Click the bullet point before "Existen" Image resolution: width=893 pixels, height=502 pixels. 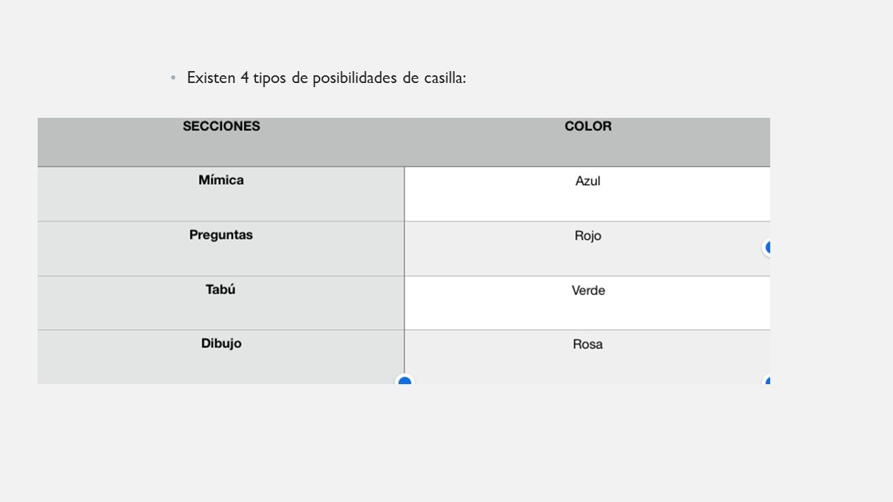pos(174,78)
